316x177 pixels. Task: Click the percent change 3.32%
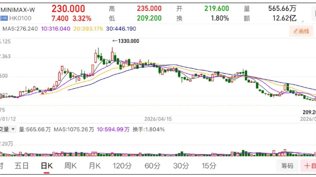[82, 18]
